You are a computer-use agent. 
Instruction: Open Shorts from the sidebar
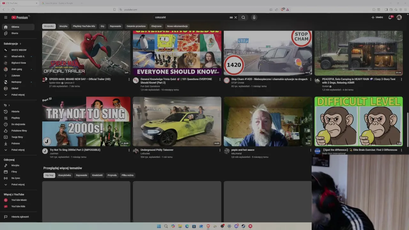click(18, 33)
